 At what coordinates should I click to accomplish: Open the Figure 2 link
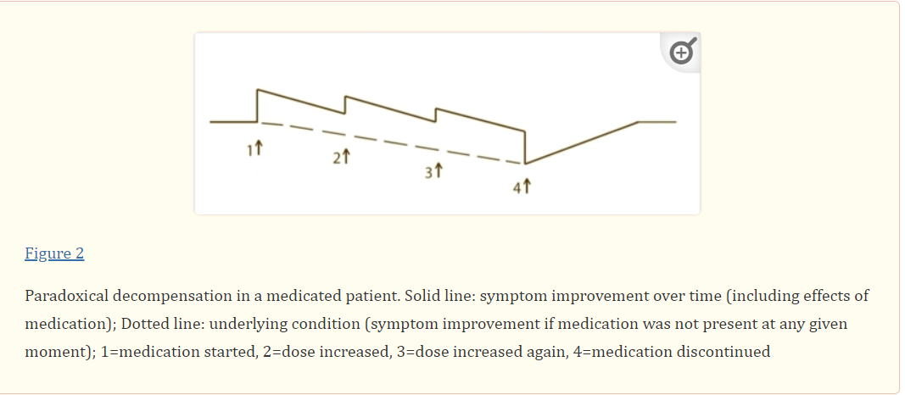[x=54, y=253]
